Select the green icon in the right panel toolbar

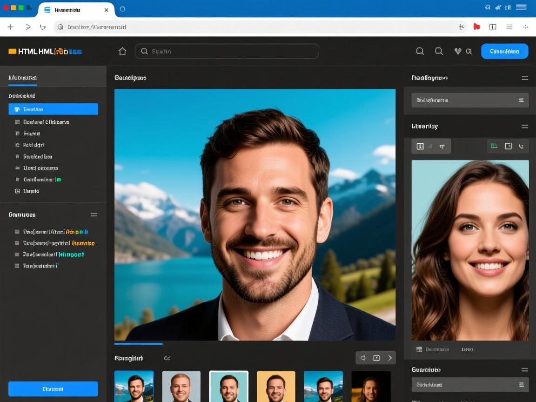pyautogui.click(x=494, y=146)
